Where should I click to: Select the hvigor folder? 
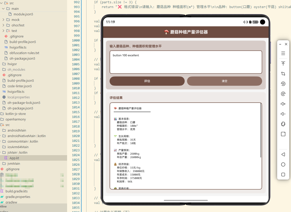pos(12,64)
